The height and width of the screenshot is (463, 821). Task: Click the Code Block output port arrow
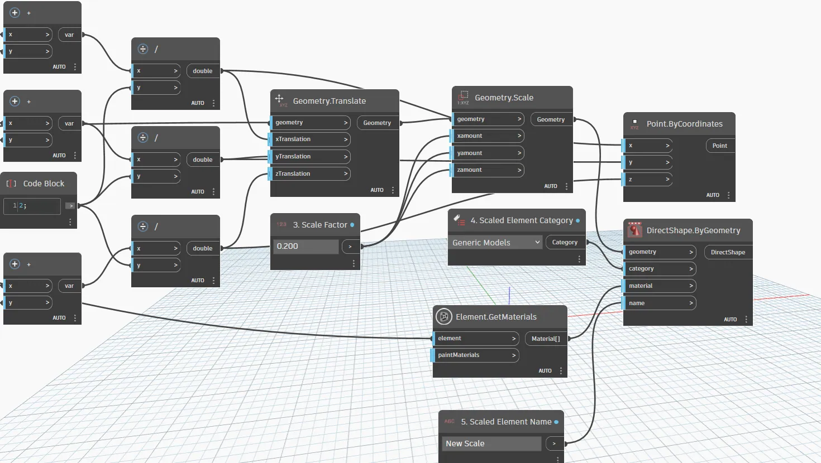70,206
